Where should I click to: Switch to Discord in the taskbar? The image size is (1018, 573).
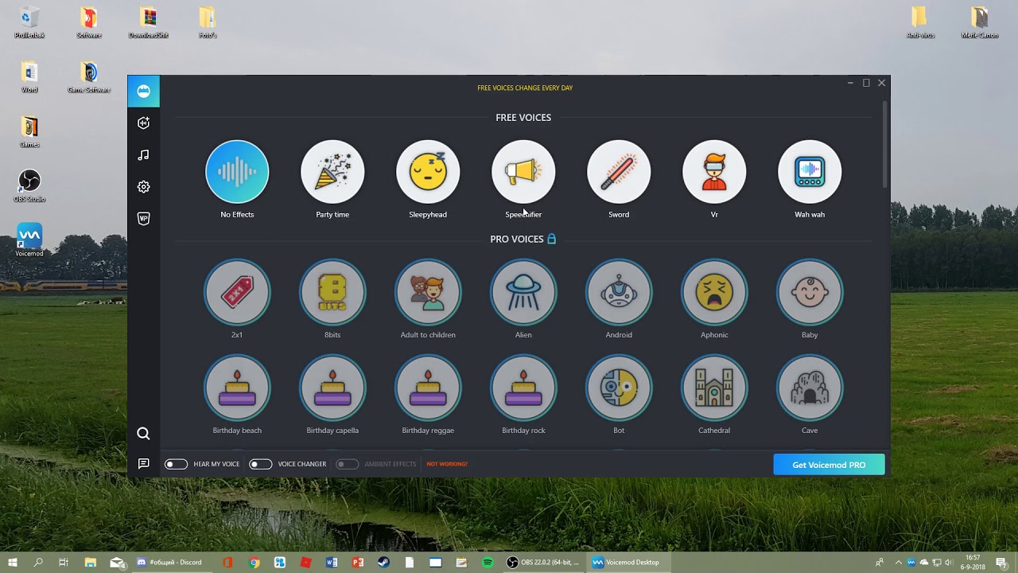tap(169, 563)
